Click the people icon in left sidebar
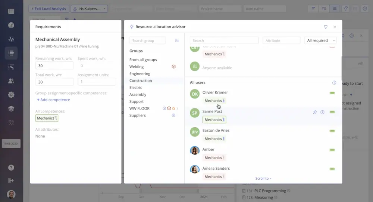 (11, 81)
